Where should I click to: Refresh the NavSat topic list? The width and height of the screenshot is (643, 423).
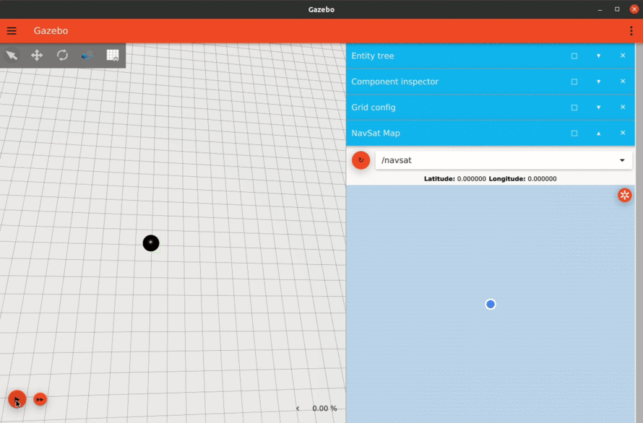pyautogui.click(x=361, y=160)
